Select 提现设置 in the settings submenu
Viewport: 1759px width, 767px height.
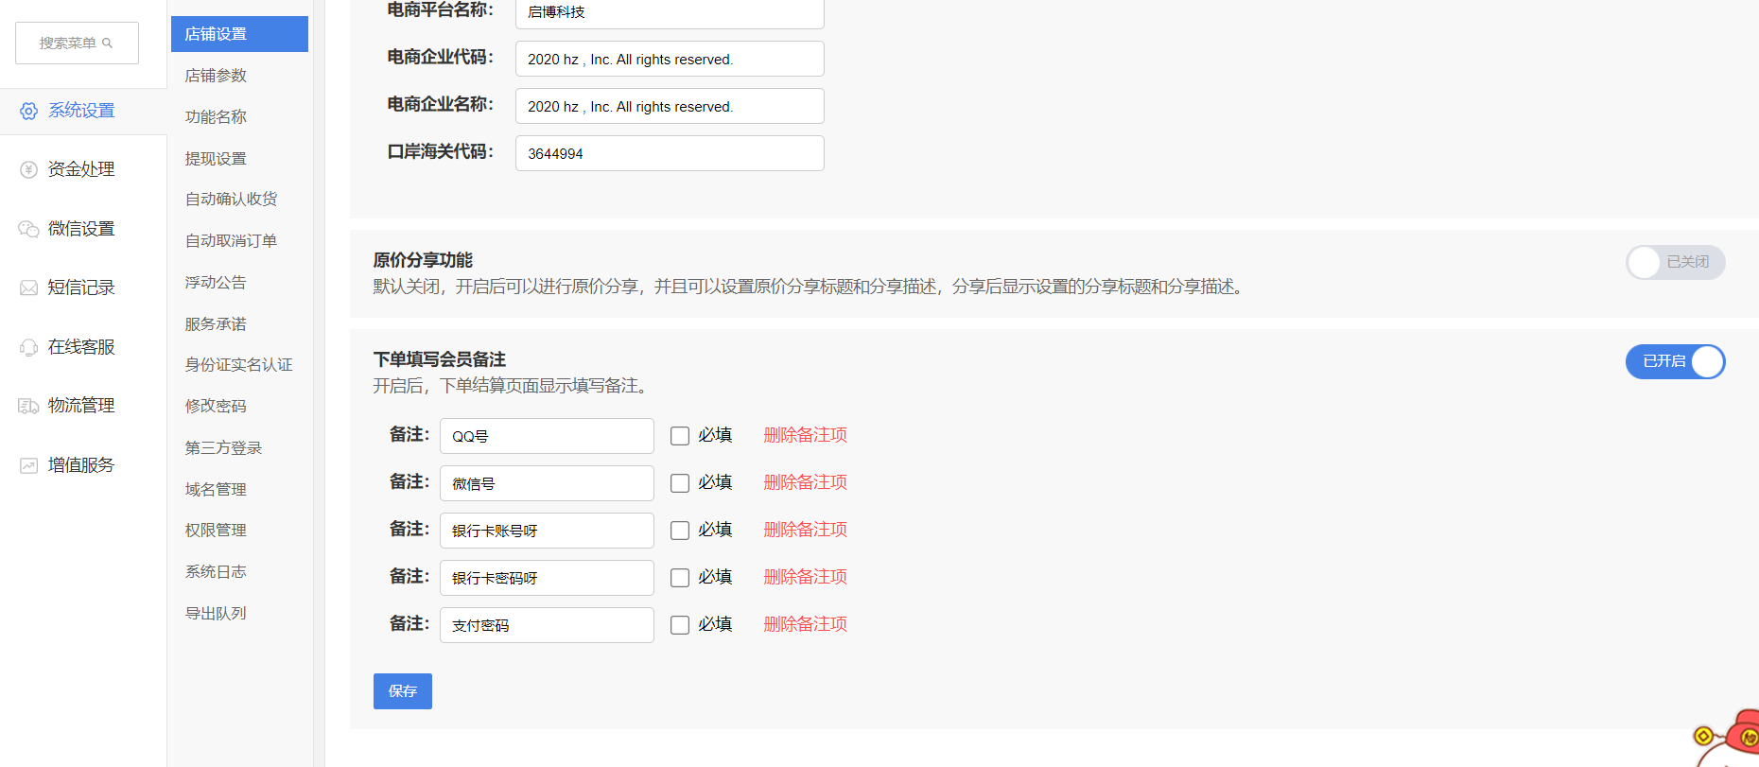point(216,159)
